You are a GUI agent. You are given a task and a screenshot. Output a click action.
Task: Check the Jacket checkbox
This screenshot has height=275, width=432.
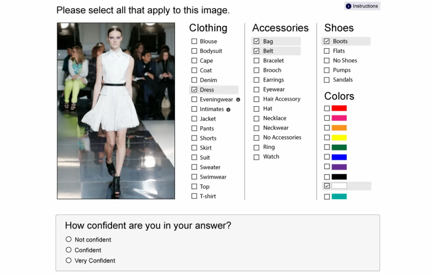tap(194, 119)
